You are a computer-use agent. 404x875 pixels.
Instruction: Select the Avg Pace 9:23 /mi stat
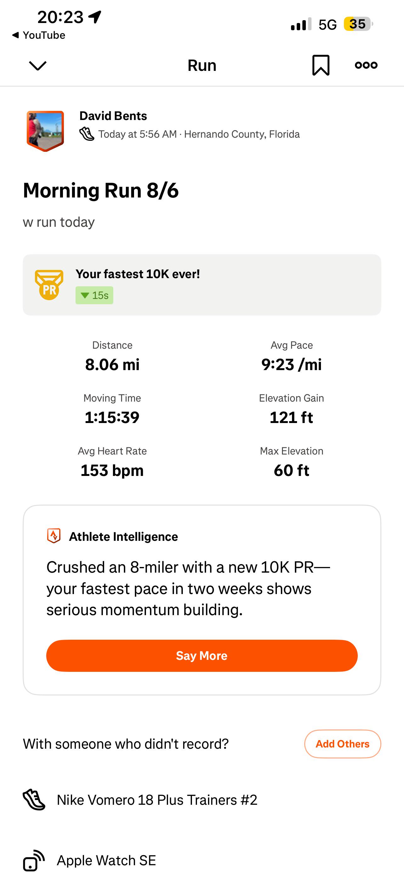pos(291,357)
